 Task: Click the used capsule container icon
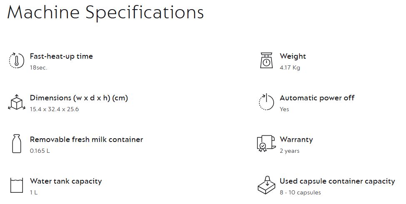(267, 186)
